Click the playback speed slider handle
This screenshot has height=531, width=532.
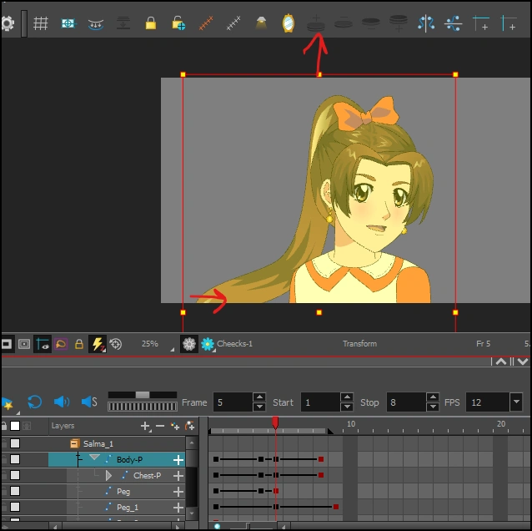[143, 395]
